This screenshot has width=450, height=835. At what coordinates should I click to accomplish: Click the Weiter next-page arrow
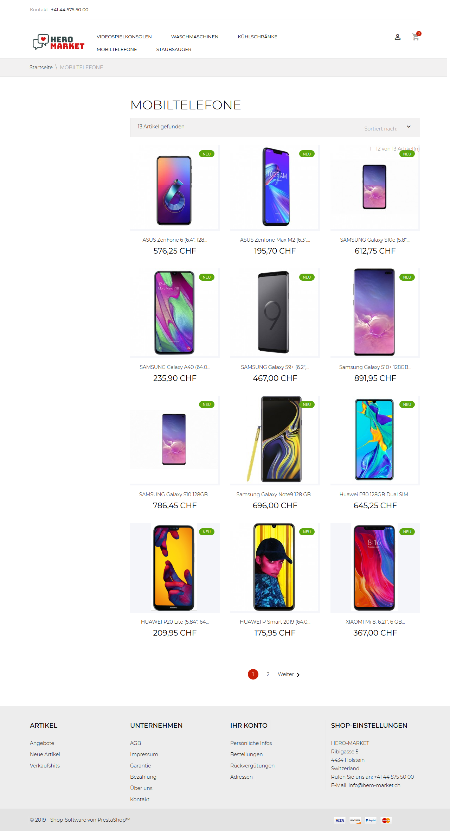[298, 675]
